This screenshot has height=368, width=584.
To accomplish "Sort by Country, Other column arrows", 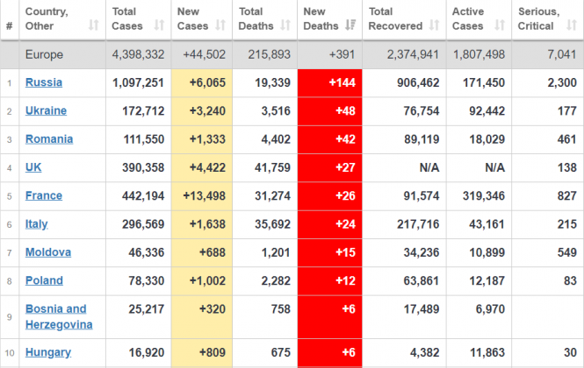I will (x=94, y=26).
